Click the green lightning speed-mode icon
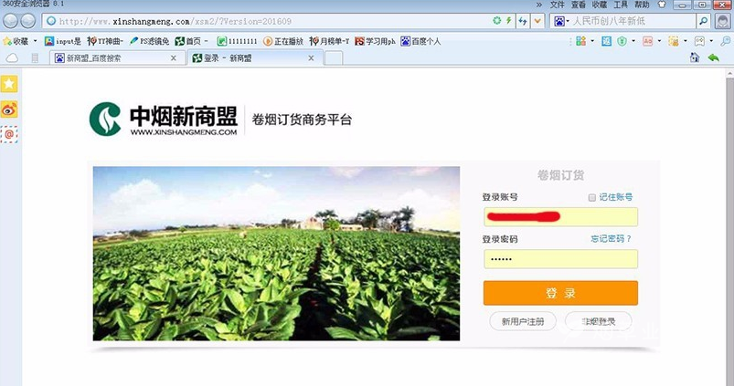Image resolution: width=734 pixels, height=386 pixels. [x=508, y=21]
